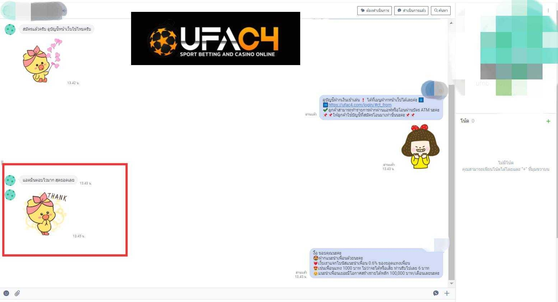Click the chat vertical scrollbar thumb

(451, 180)
